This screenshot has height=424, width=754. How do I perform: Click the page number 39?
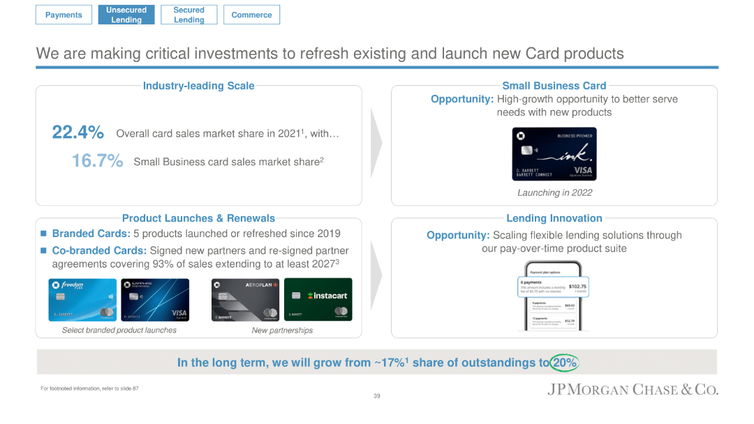[x=376, y=395]
